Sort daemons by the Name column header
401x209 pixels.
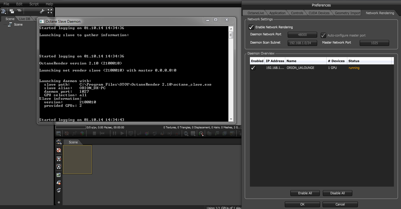point(306,61)
